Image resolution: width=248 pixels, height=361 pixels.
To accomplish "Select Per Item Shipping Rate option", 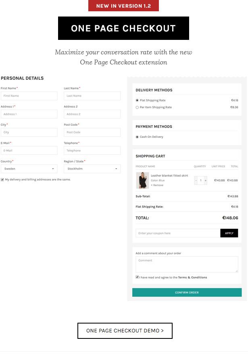I will pyautogui.click(x=138, y=108).
